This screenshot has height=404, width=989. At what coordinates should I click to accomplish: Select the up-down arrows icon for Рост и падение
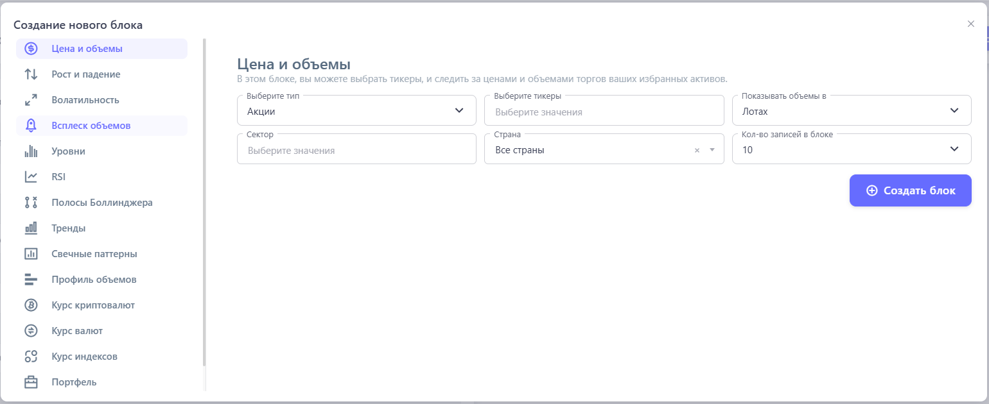pos(31,74)
